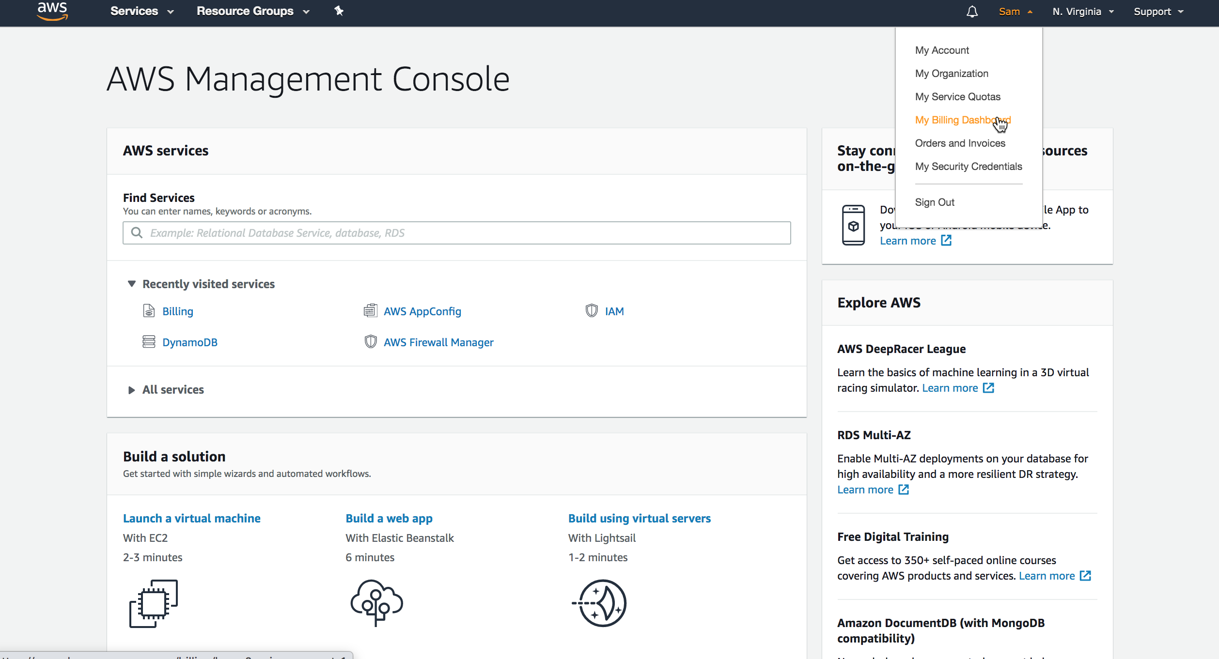The height and width of the screenshot is (659, 1219).
Task: Open the AWS Firewall Manager link
Action: [438, 342]
